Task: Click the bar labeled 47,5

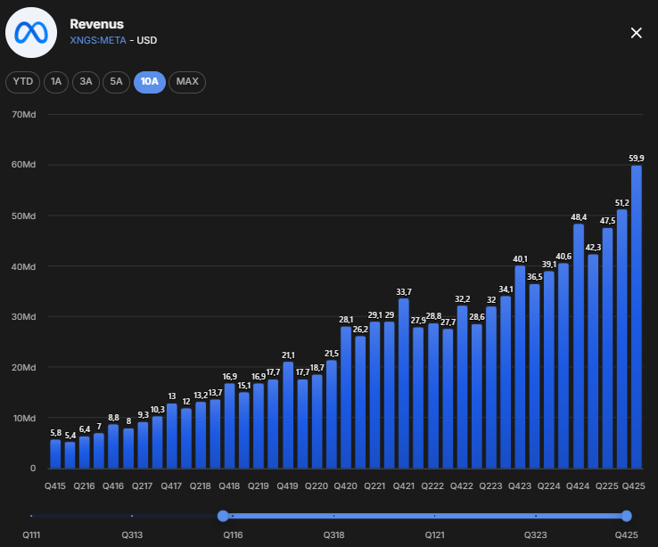Action: (x=607, y=348)
